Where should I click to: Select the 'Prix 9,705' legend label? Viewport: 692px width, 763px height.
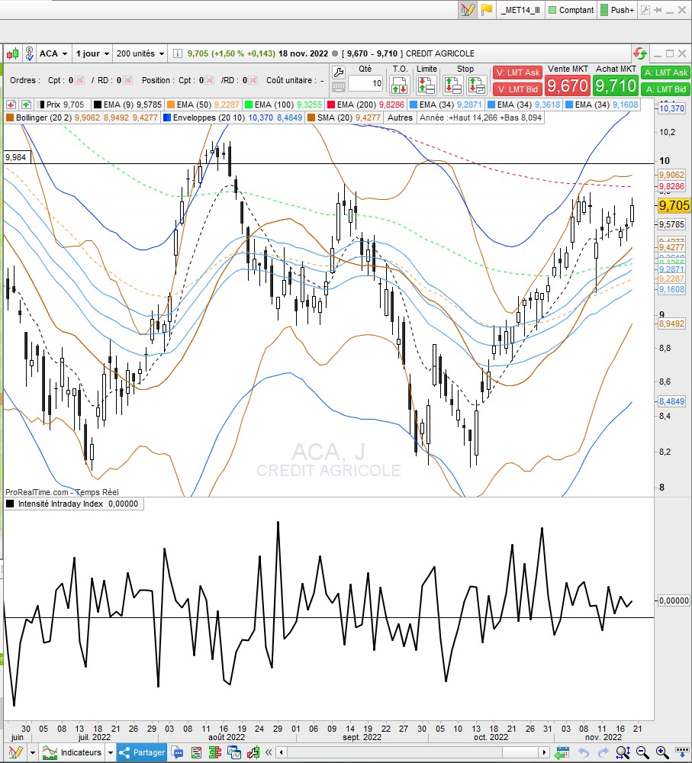click(63, 105)
